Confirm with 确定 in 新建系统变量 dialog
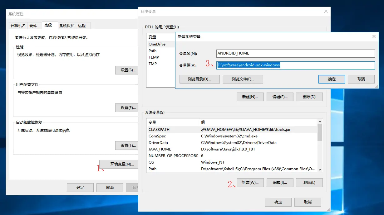 pyautogui.click(x=332, y=79)
